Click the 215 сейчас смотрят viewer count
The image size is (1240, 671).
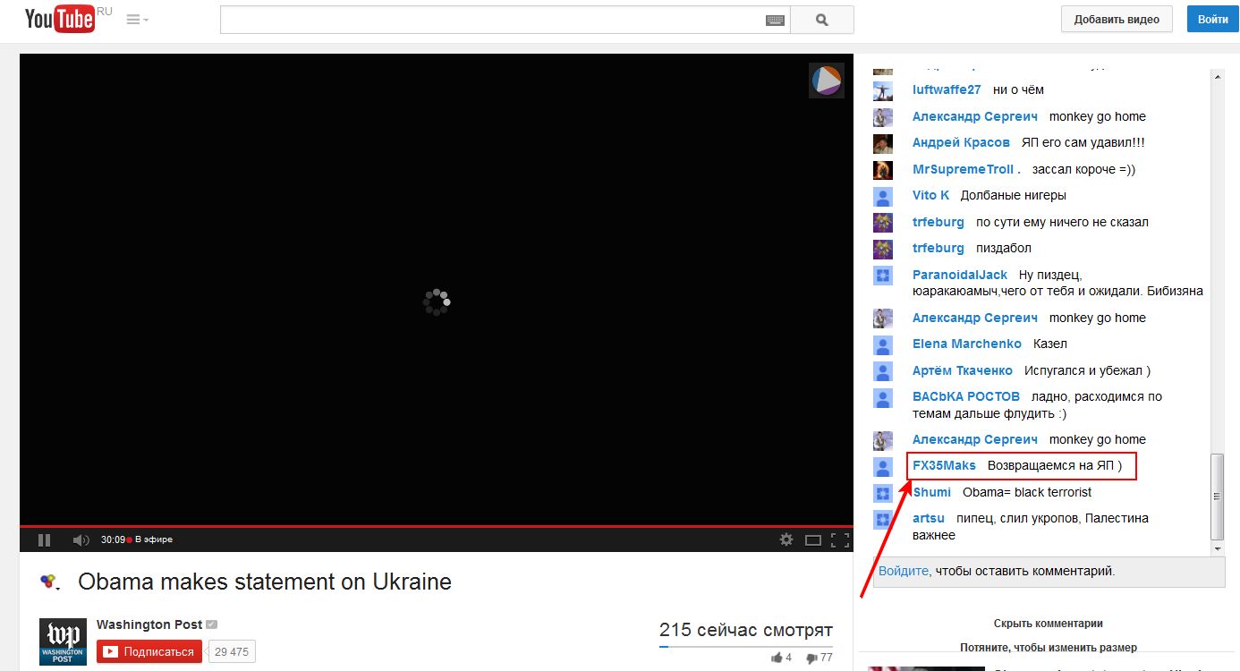coord(746,630)
